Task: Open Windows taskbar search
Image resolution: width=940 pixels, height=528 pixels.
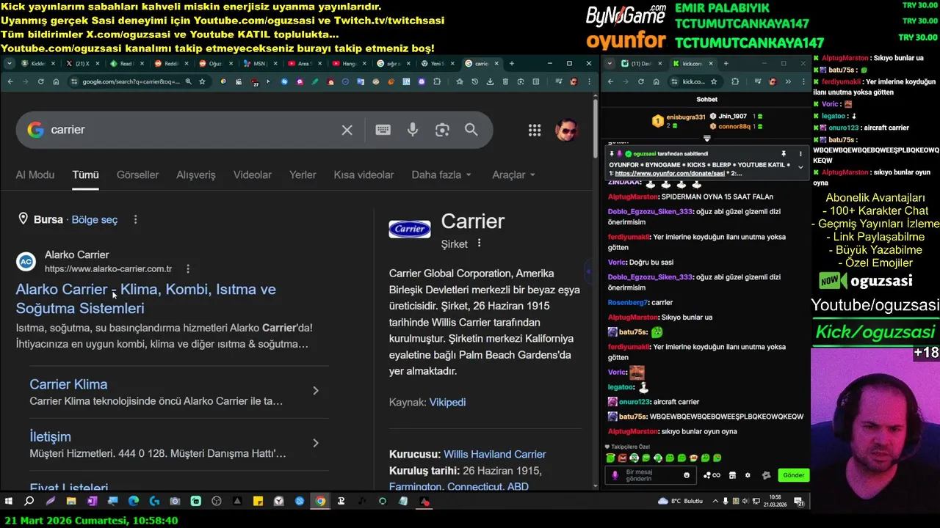Action: 29,502
